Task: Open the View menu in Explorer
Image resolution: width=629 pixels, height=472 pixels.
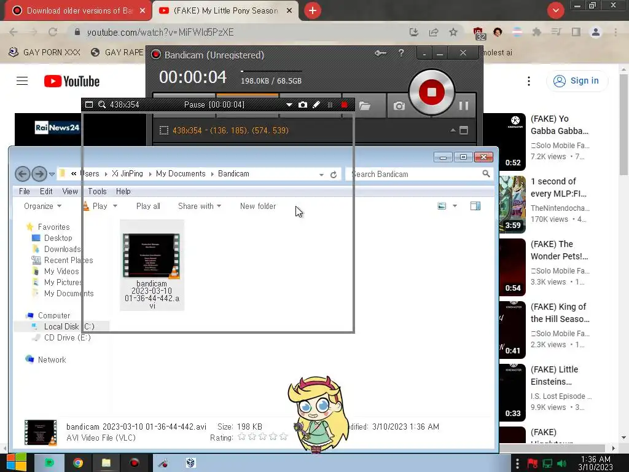Action: point(70,192)
